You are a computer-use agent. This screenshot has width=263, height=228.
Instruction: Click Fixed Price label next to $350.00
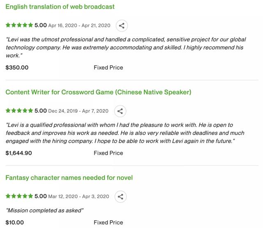point(108,68)
